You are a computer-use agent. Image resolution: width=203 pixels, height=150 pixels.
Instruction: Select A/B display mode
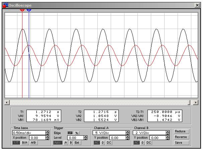tap(33, 143)
